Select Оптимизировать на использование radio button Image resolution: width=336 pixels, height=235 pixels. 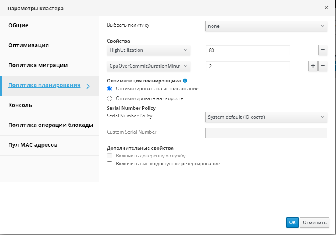[110, 89]
